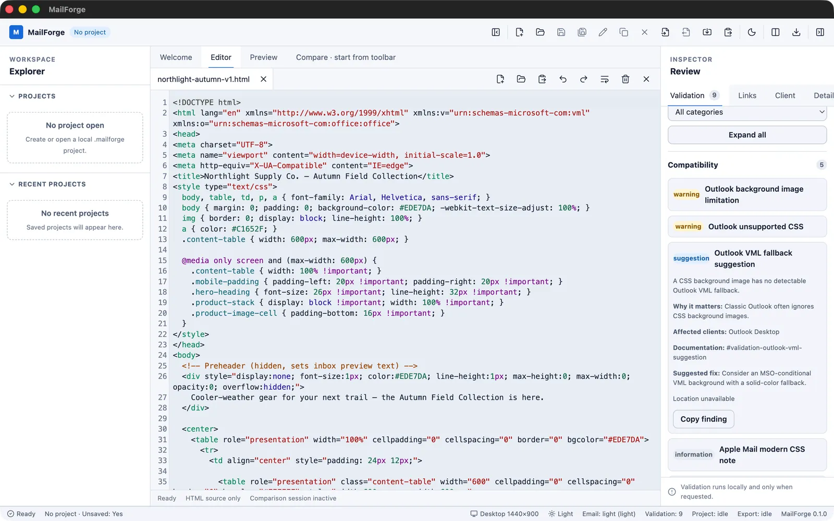Place cursor on code line 8 style tag
The image size is (834, 521).
click(225, 187)
